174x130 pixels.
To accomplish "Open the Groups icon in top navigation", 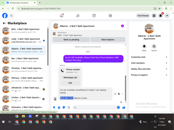I will pos(110,16).
